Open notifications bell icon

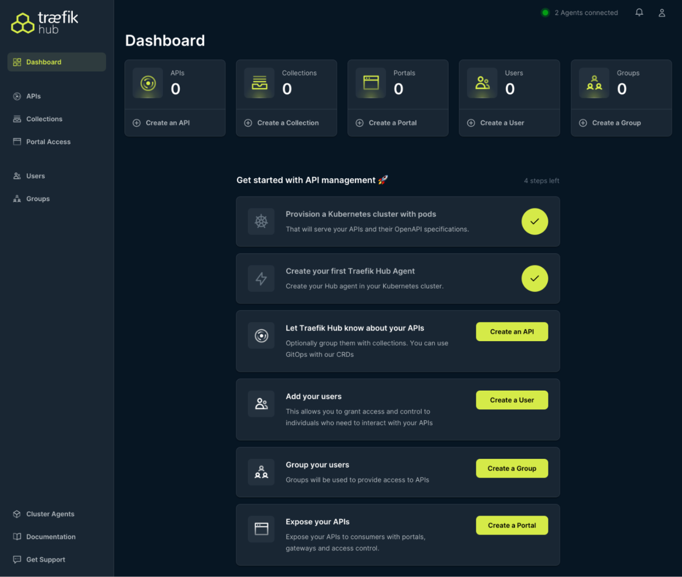[639, 12]
